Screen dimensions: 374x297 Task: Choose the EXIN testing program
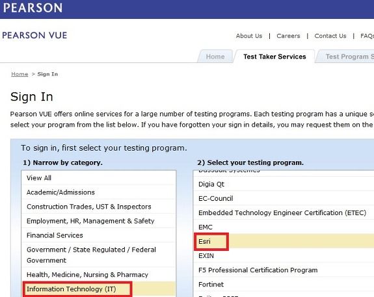point(284,255)
